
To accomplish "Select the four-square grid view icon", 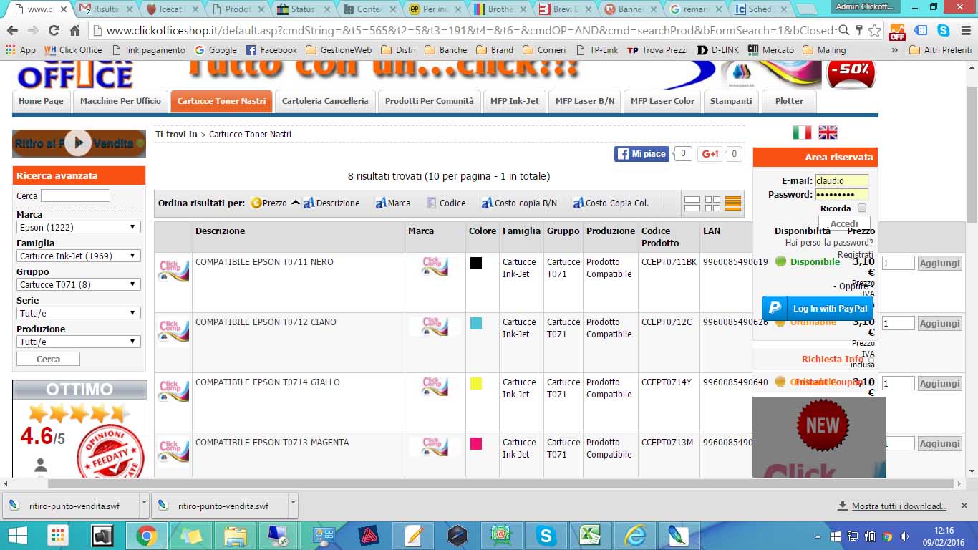I will point(712,203).
